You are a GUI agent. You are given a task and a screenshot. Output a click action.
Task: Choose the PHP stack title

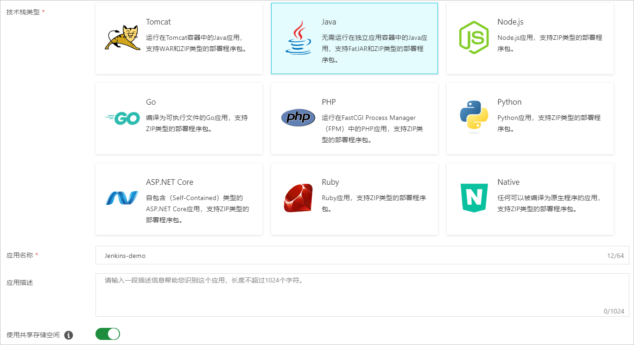pos(329,102)
